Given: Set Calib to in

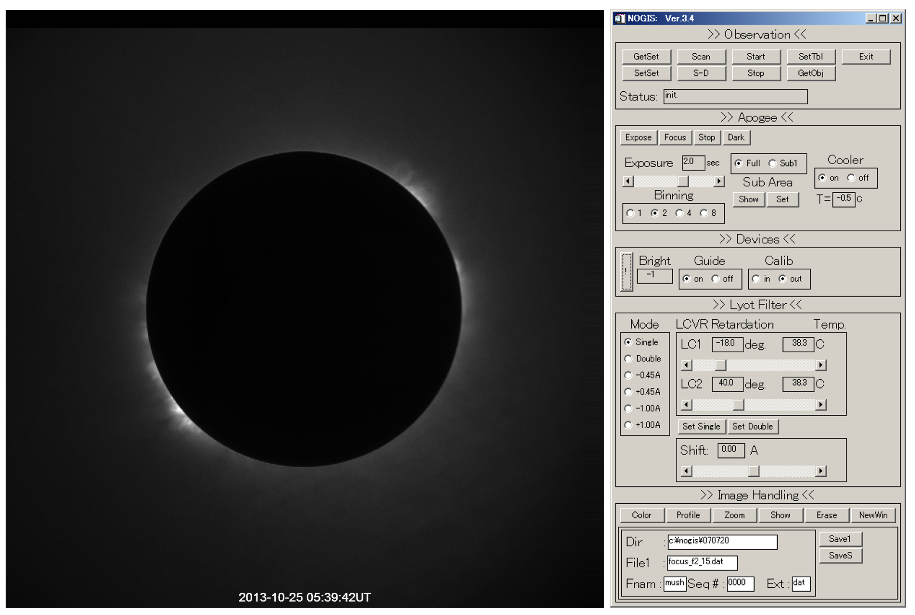Looking at the screenshot, I should (757, 279).
